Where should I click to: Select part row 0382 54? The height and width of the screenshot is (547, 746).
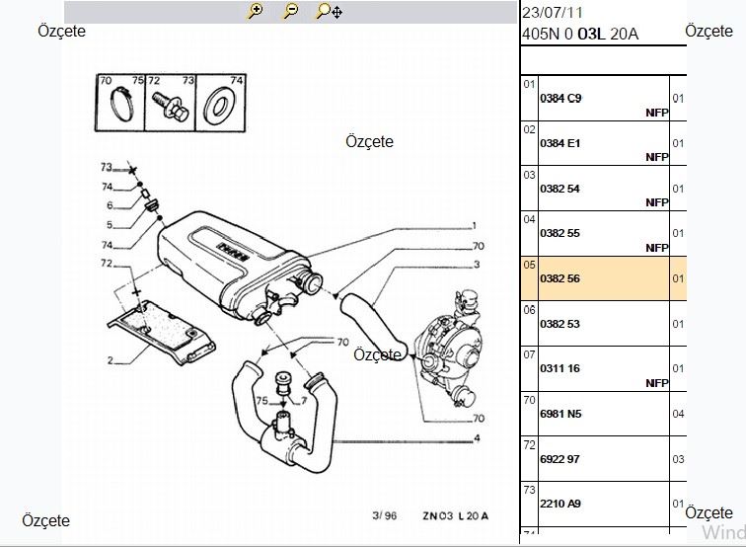603,189
